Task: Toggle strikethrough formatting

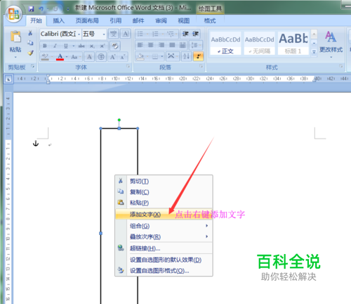Action: pos(81,46)
